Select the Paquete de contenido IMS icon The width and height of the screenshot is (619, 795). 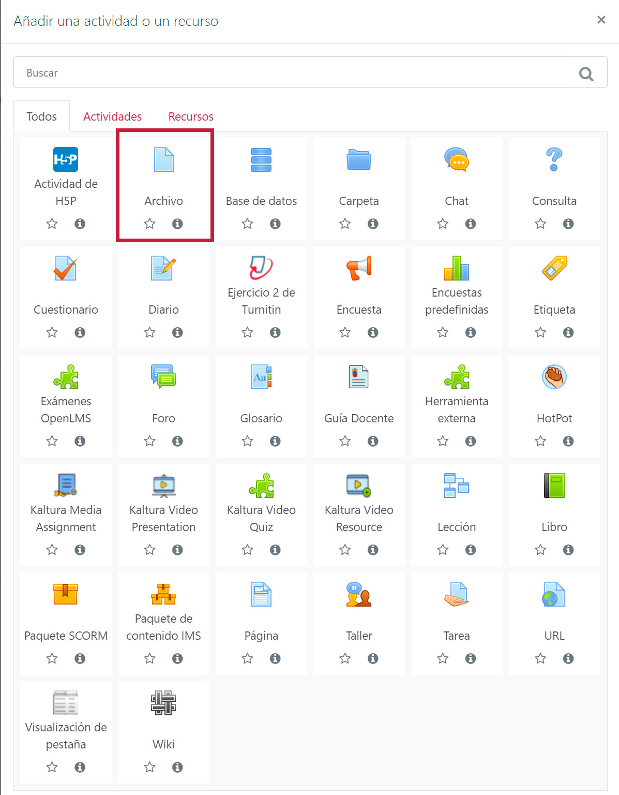click(163, 594)
